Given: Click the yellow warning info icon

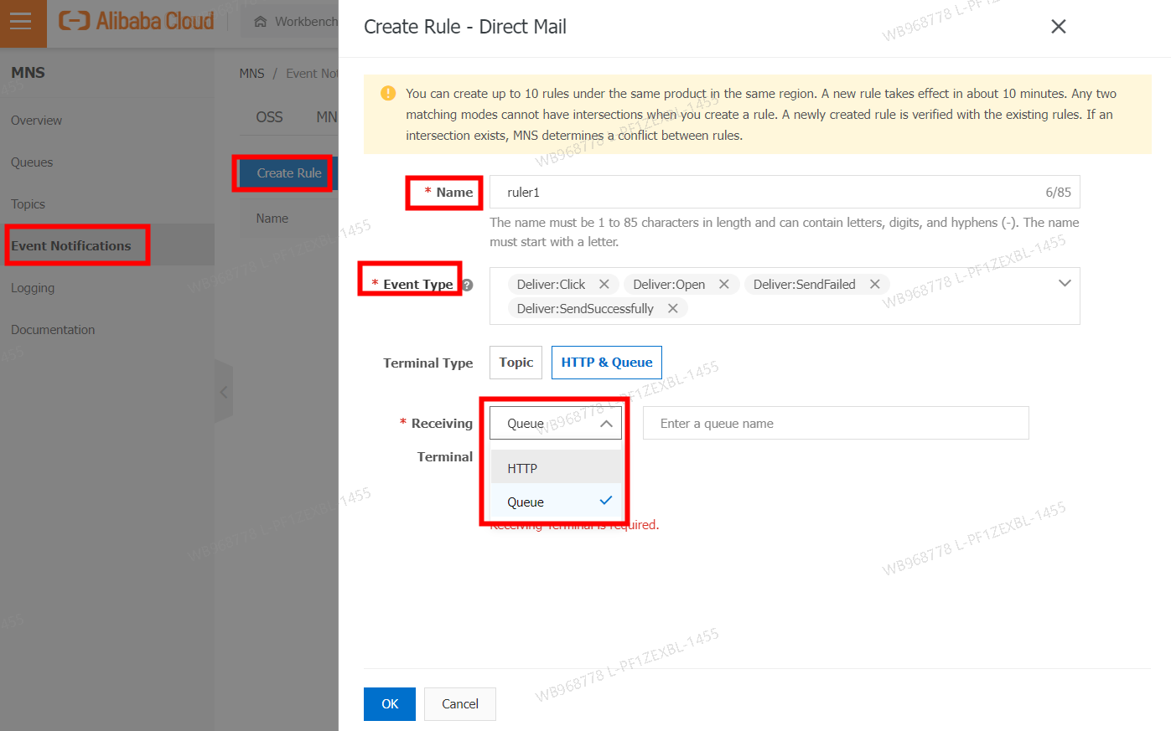Looking at the screenshot, I should pos(388,93).
